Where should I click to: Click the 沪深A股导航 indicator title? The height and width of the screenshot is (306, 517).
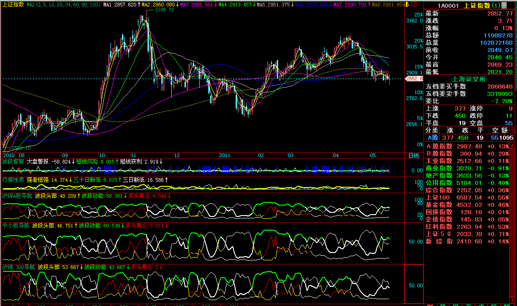pyautogui.click(x=16, y=196)
